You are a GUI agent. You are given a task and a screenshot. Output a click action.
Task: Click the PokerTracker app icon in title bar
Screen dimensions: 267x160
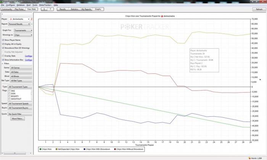[x=2, y=2]
